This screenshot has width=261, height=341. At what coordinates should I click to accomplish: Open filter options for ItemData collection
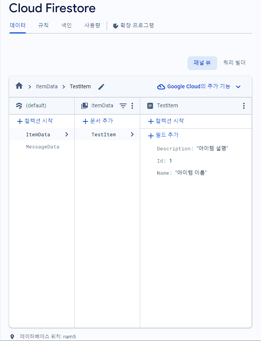pyautogui.click(x=123, y=106)
